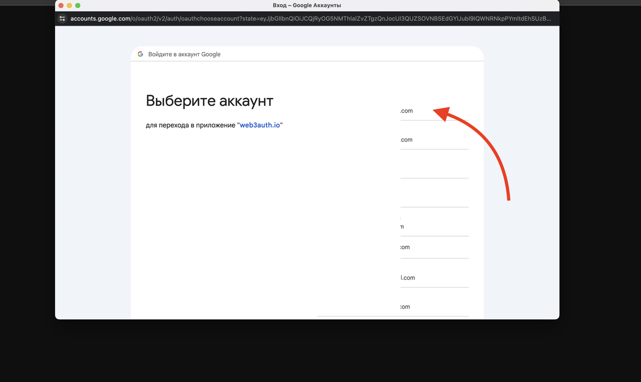Click the 'Войдите в аккаунт Google' header
Screen dimensions: 641x382
coord(184,54)
